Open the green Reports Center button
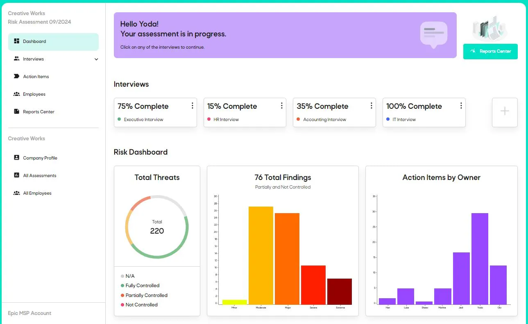Image resolution: width=528 pixels, height=324 pixels. (x=490, y=52)
